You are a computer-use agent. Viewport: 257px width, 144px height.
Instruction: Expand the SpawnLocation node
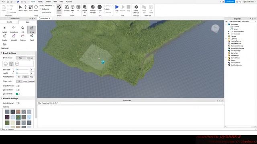pos(228,31)
